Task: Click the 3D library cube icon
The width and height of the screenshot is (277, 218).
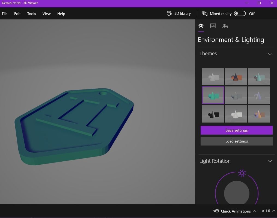Action: [x=169, y=13]
